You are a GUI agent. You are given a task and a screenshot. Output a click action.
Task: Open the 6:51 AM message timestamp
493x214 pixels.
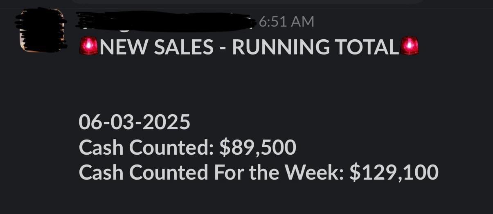tap(286, 21)
